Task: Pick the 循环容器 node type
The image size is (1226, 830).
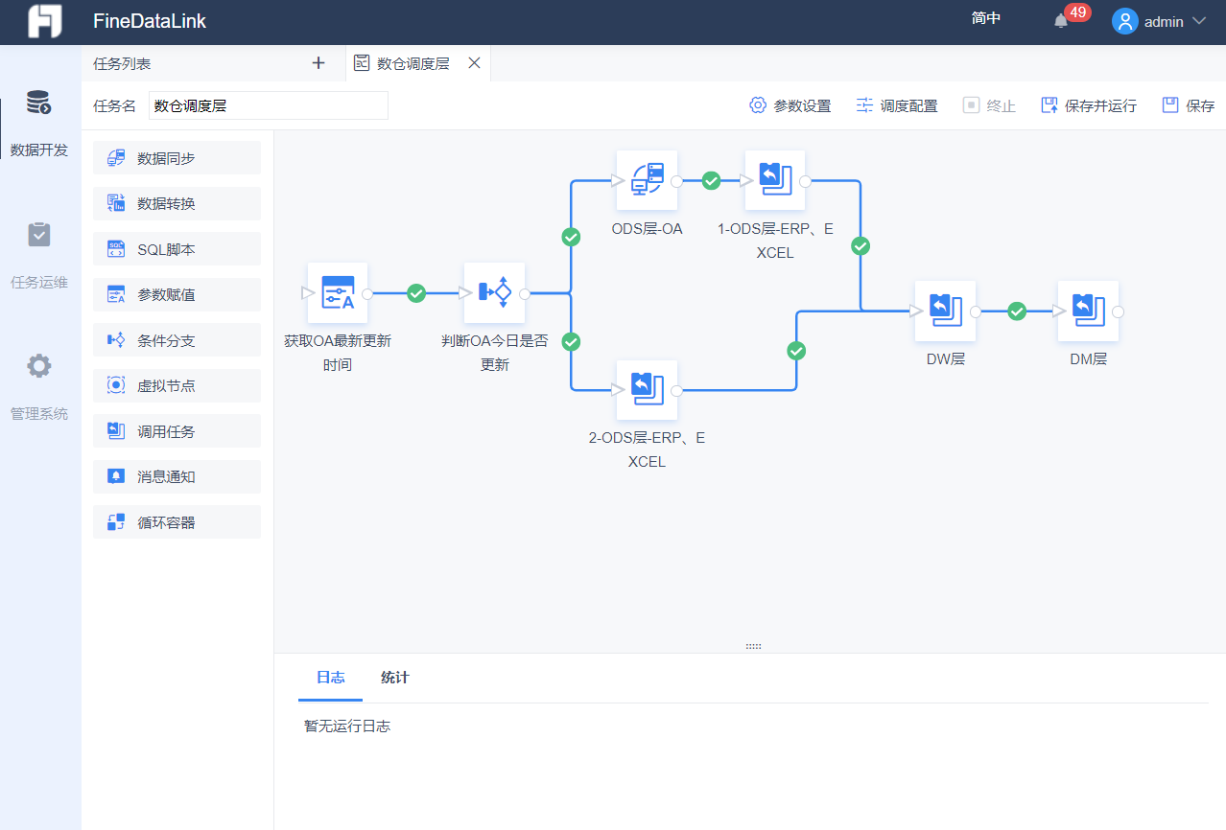Action: [x=177, y=522]
